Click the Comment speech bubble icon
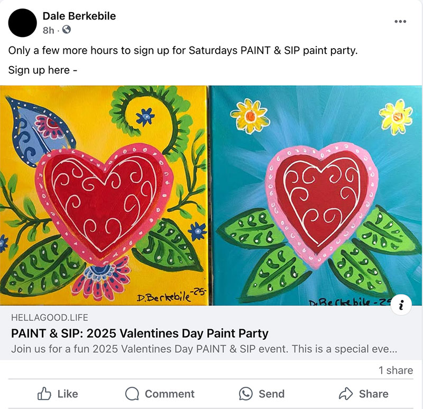Image resolution: width=423 pixels, height=409 pixels. (132, 394)
